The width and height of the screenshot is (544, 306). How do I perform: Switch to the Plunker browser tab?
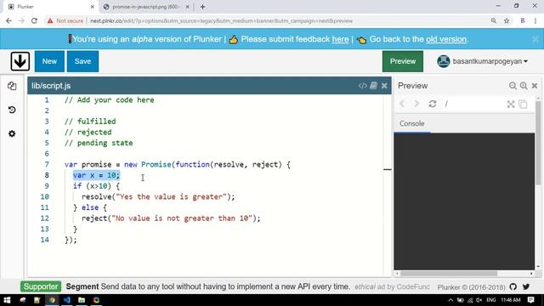pyautogui.click(x=50, y=7)
